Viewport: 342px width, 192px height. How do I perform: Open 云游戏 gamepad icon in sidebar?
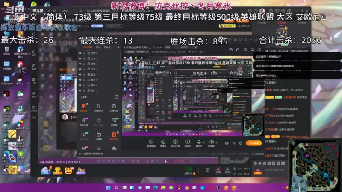(34, 108)
